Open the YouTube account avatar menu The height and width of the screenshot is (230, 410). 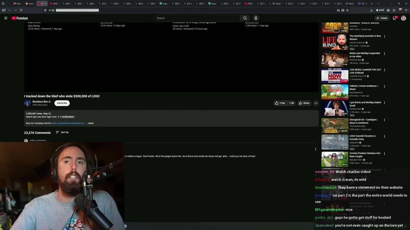pos(403,18)
